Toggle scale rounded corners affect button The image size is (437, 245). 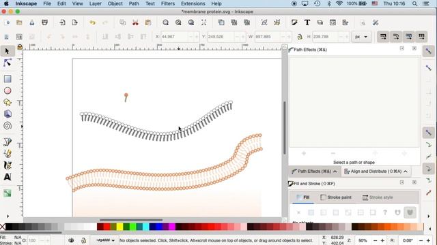click(x=396, y=37)
